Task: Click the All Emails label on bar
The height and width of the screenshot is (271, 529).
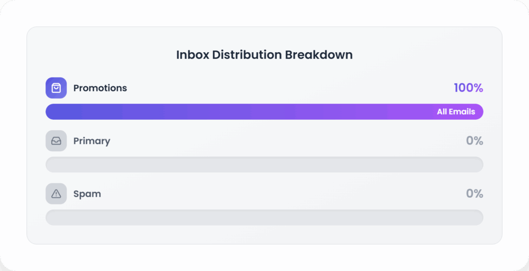Action: (456, 111)
